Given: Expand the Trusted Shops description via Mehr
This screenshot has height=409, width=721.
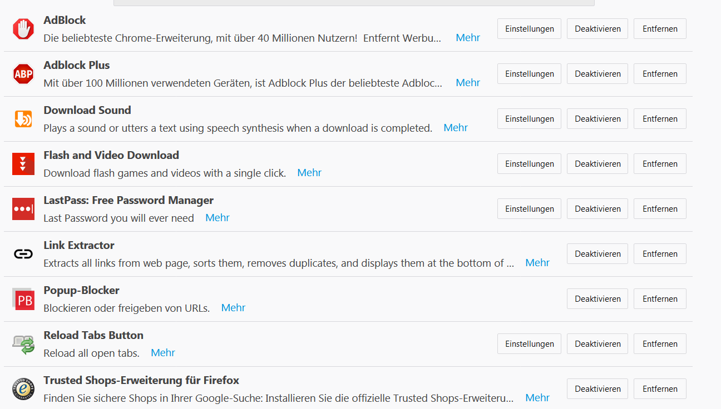Looking at the screenshot, I should coord(537,398).
